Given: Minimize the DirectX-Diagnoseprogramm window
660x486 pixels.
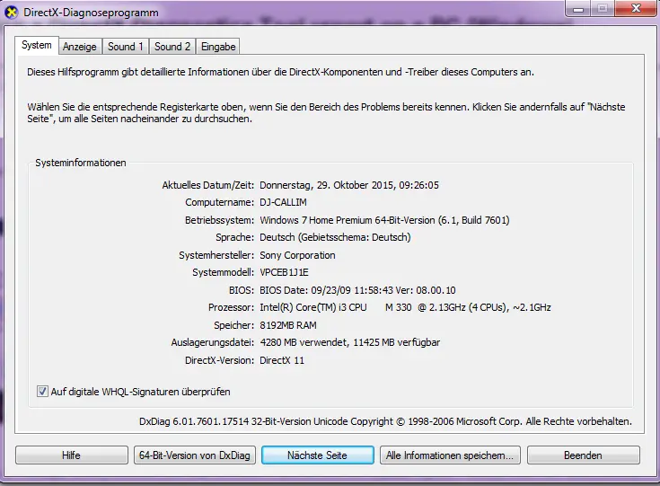Looking at the screenshot, I should (x=575, y=10).
